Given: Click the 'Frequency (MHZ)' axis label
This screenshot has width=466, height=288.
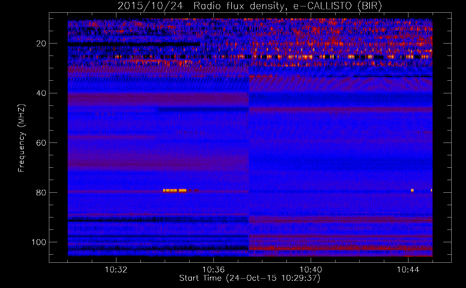Looking at the screenshot, I should 22,138.
